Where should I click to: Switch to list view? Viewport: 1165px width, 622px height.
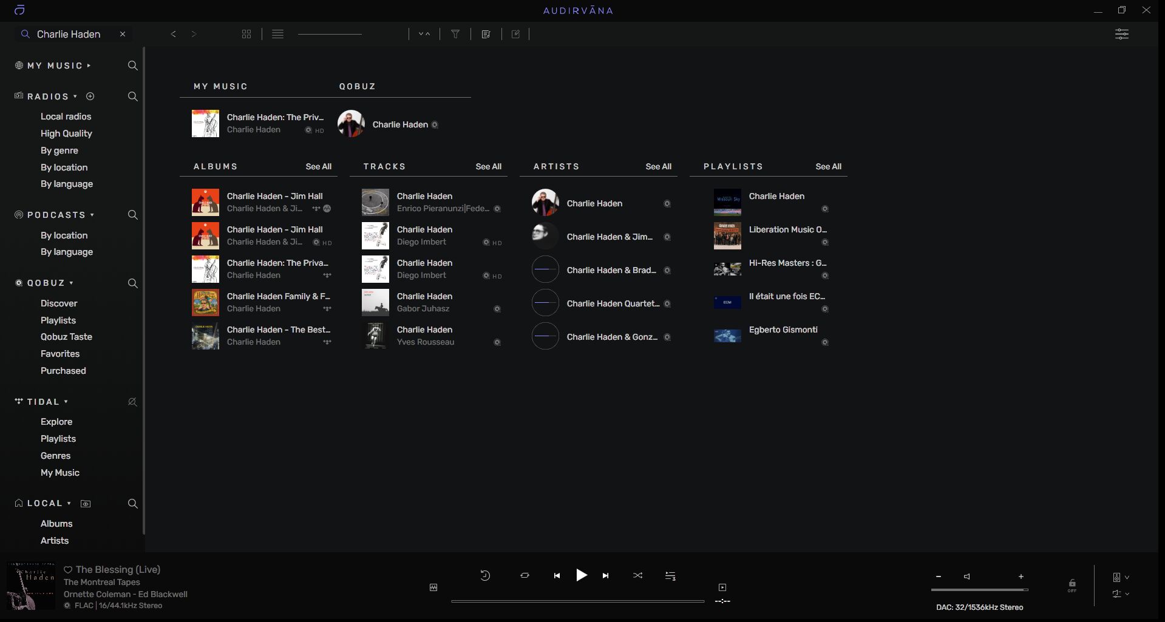(277, 34)
